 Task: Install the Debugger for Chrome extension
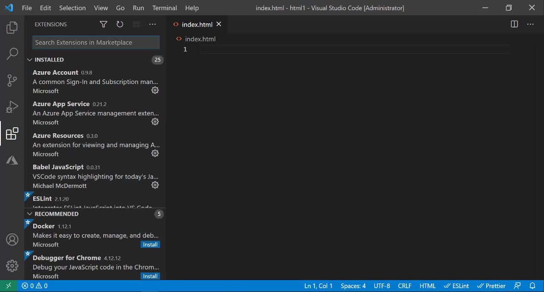point(150,276)
